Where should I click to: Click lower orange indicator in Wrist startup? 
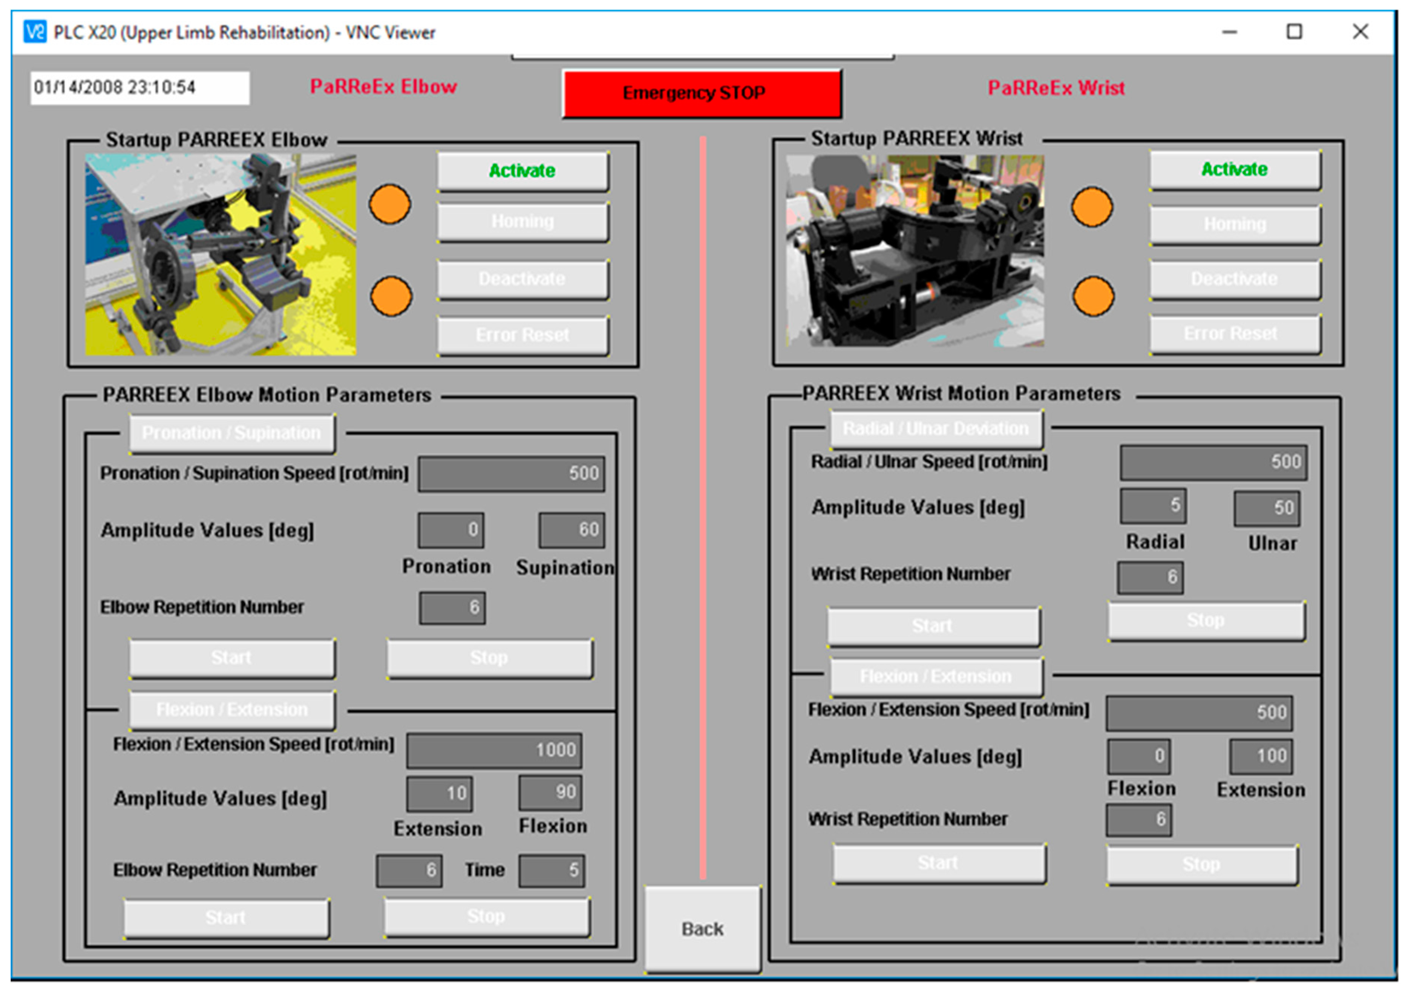click(x=1093, y=296)
